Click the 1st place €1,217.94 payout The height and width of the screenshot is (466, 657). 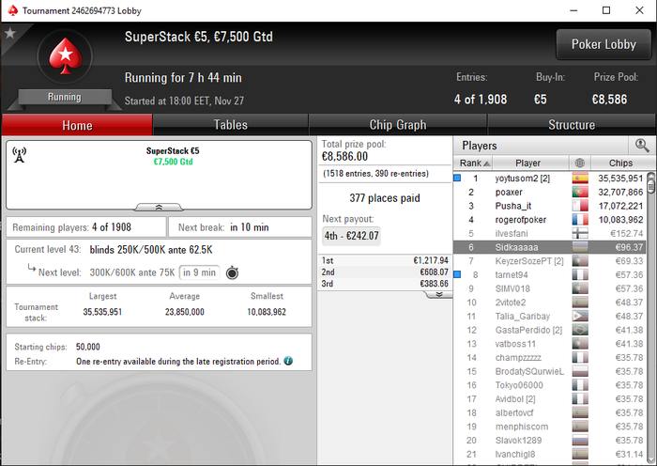(385, 260)
